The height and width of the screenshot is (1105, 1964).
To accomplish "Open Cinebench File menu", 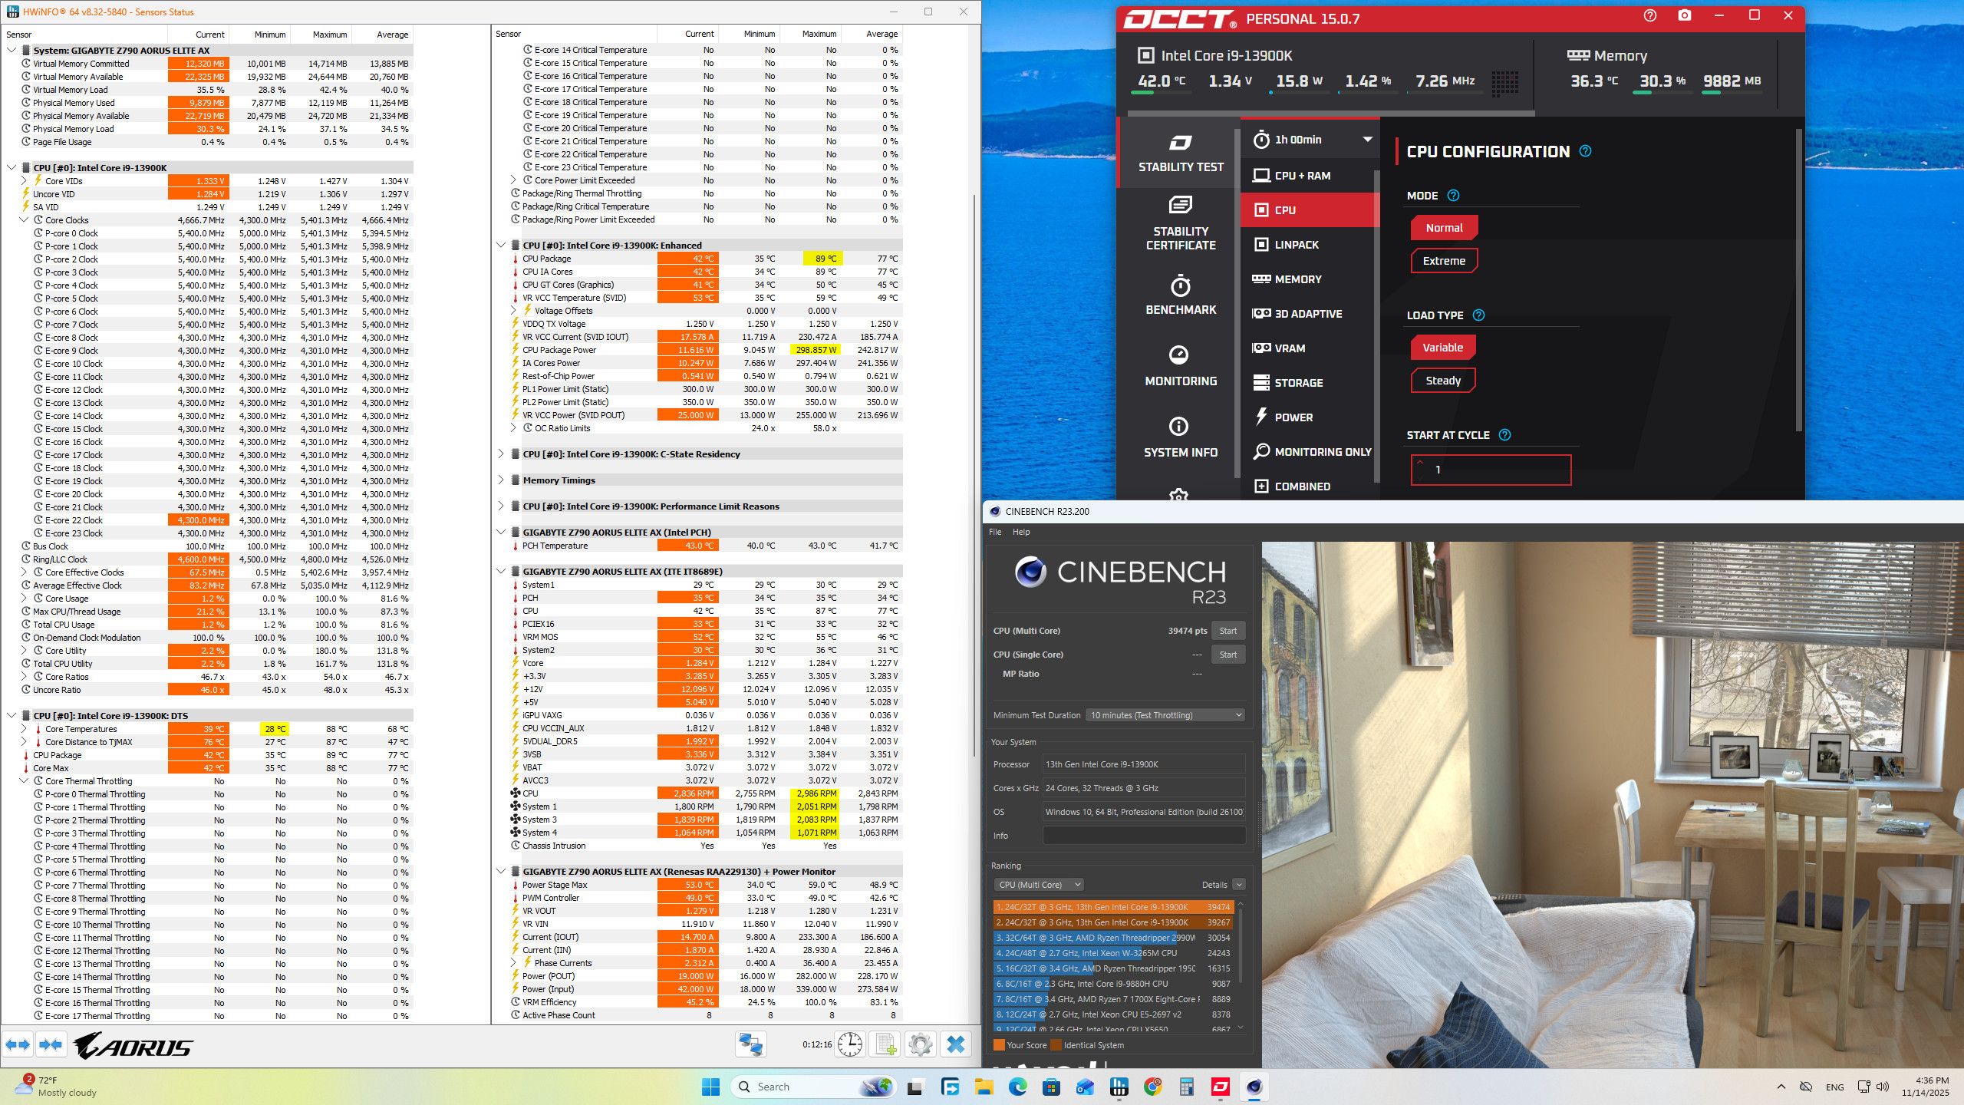I will (995, 532).
